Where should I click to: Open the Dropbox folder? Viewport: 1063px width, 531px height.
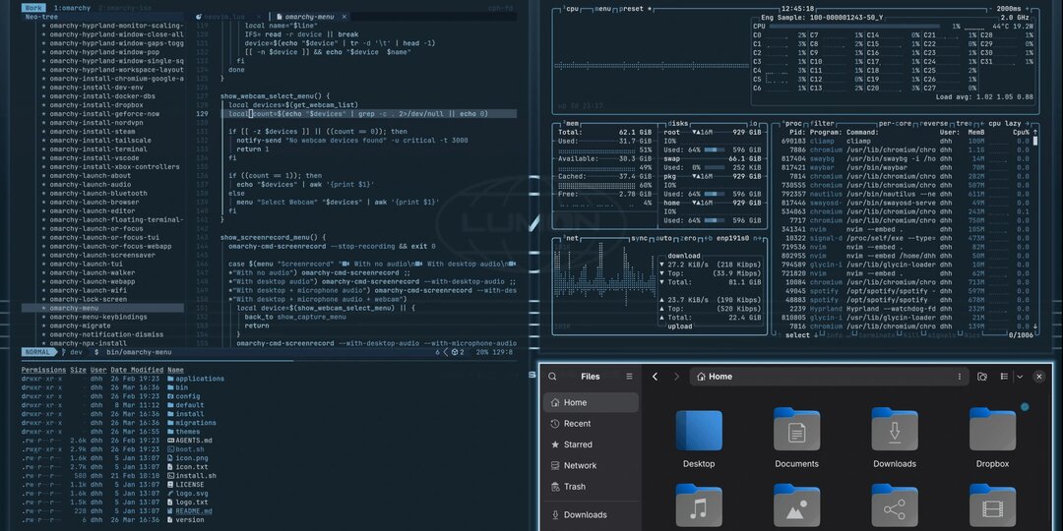[992, 439]
